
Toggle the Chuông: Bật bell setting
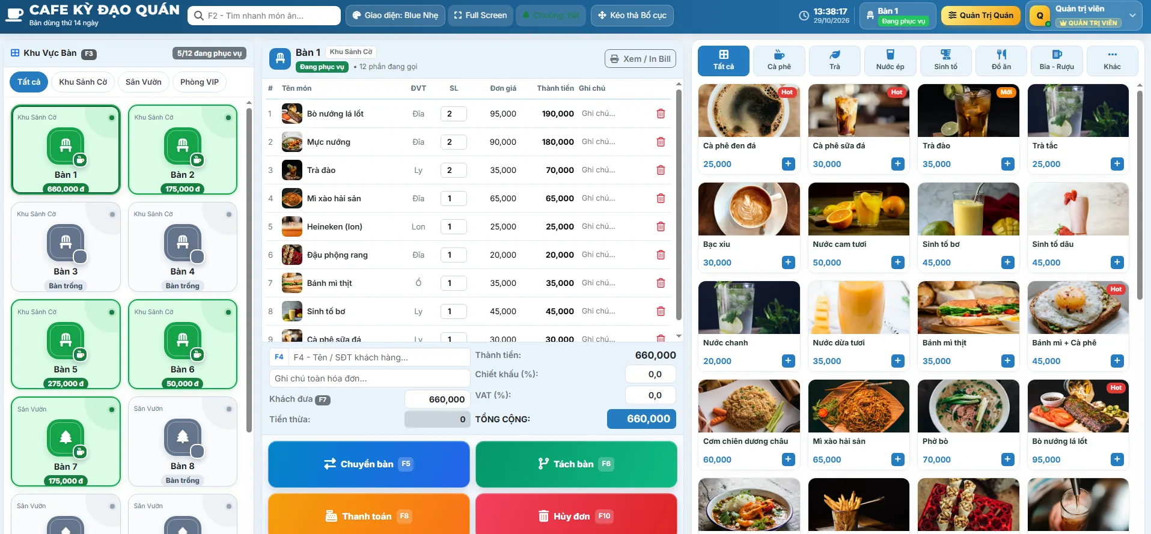click(x=551, y=15)
